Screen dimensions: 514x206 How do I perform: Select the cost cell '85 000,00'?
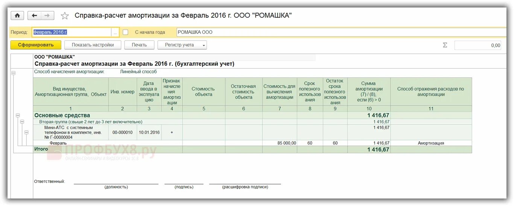click(x=280, y=143)
